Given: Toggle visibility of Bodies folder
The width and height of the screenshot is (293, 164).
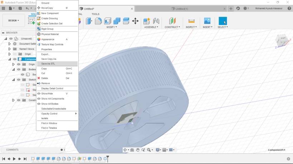Looking at the screenshot, I should point(19,70).
